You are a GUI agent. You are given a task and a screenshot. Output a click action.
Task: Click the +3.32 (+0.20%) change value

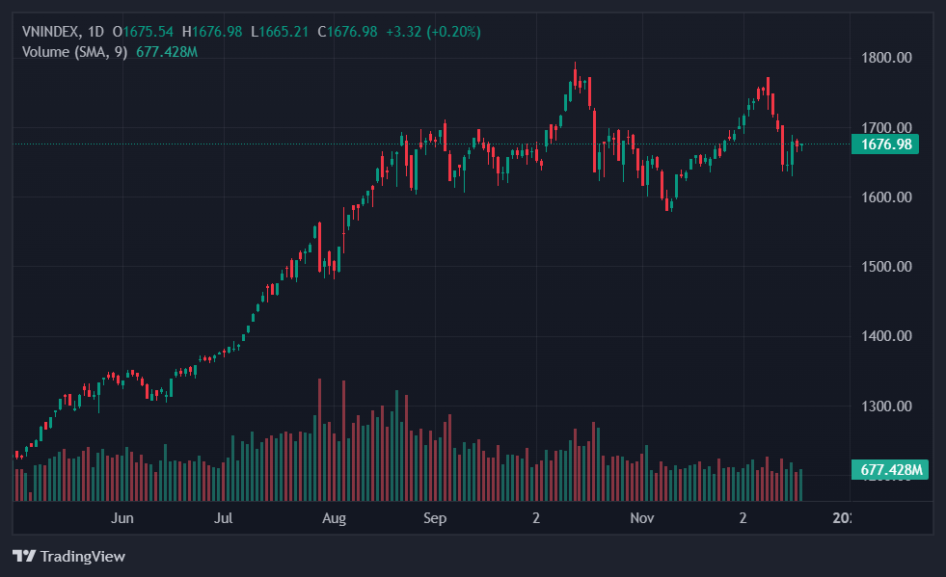point(433,32)
